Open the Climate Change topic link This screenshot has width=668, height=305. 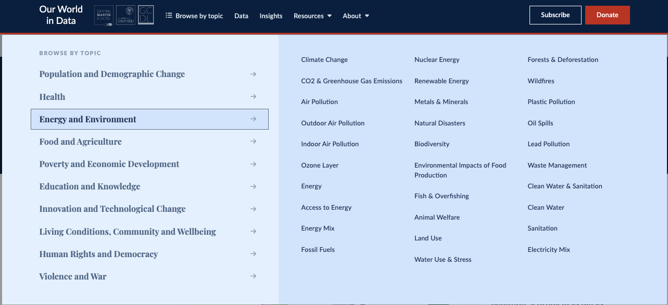coord(324,60)
